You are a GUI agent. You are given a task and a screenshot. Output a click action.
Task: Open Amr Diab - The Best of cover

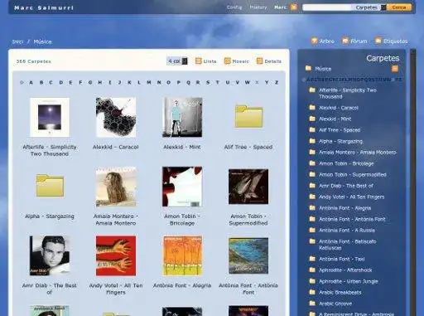[x=50, y=255]
